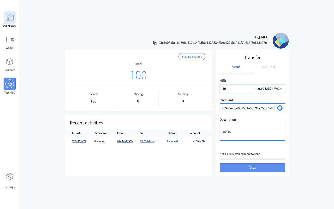Switch to the Send tab
Image resolution: width=334 pixels, height=209 pixels.
pos(236,67)
